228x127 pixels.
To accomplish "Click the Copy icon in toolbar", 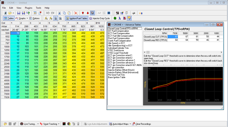I will pos(64,13).
